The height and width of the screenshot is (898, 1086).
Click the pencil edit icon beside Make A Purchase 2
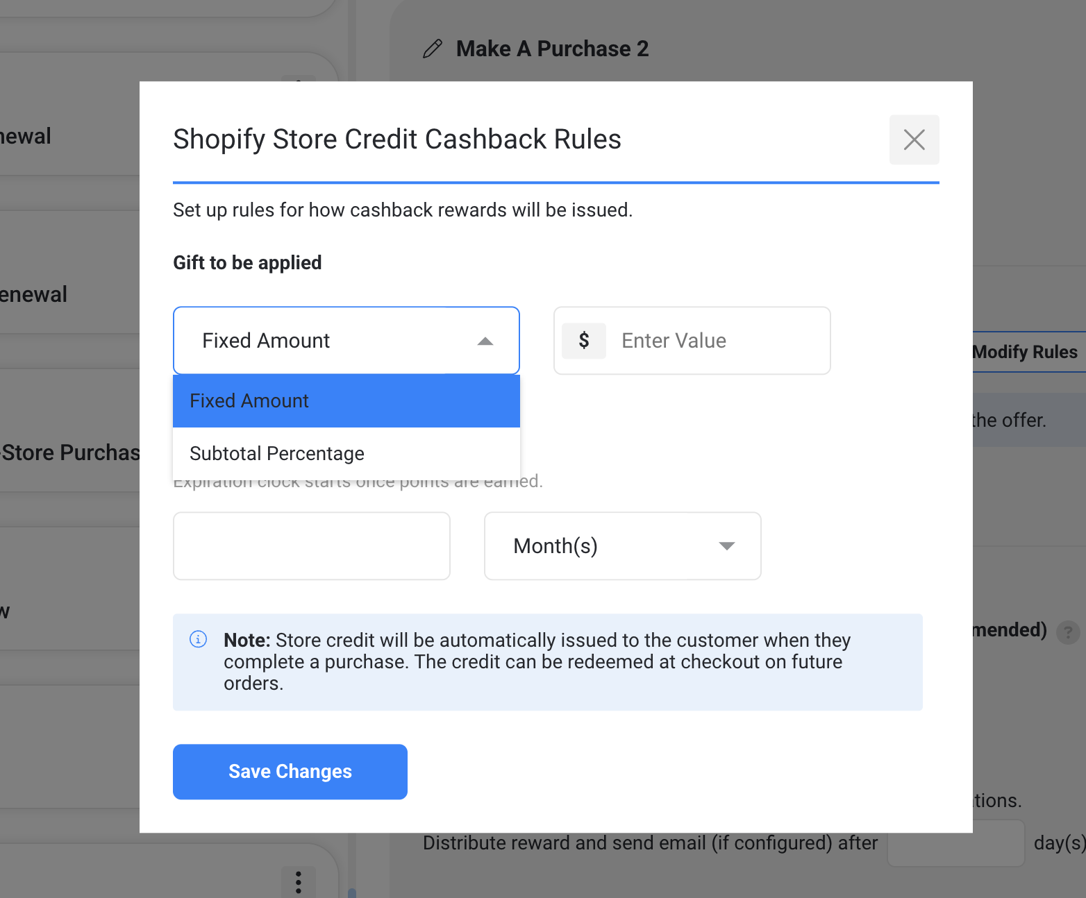(x=433, y=49)
